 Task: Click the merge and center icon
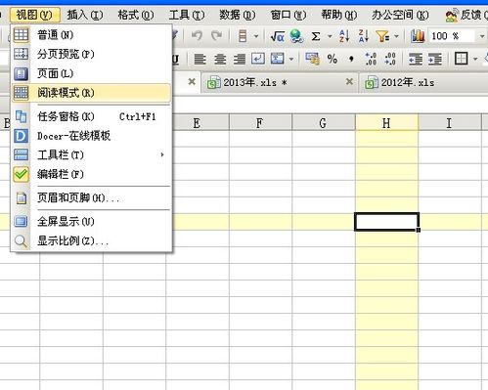(x=278, y=59)
